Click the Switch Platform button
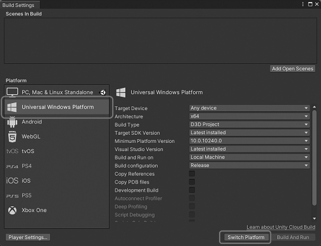321x246 pixels. click(x=246, y=237)
